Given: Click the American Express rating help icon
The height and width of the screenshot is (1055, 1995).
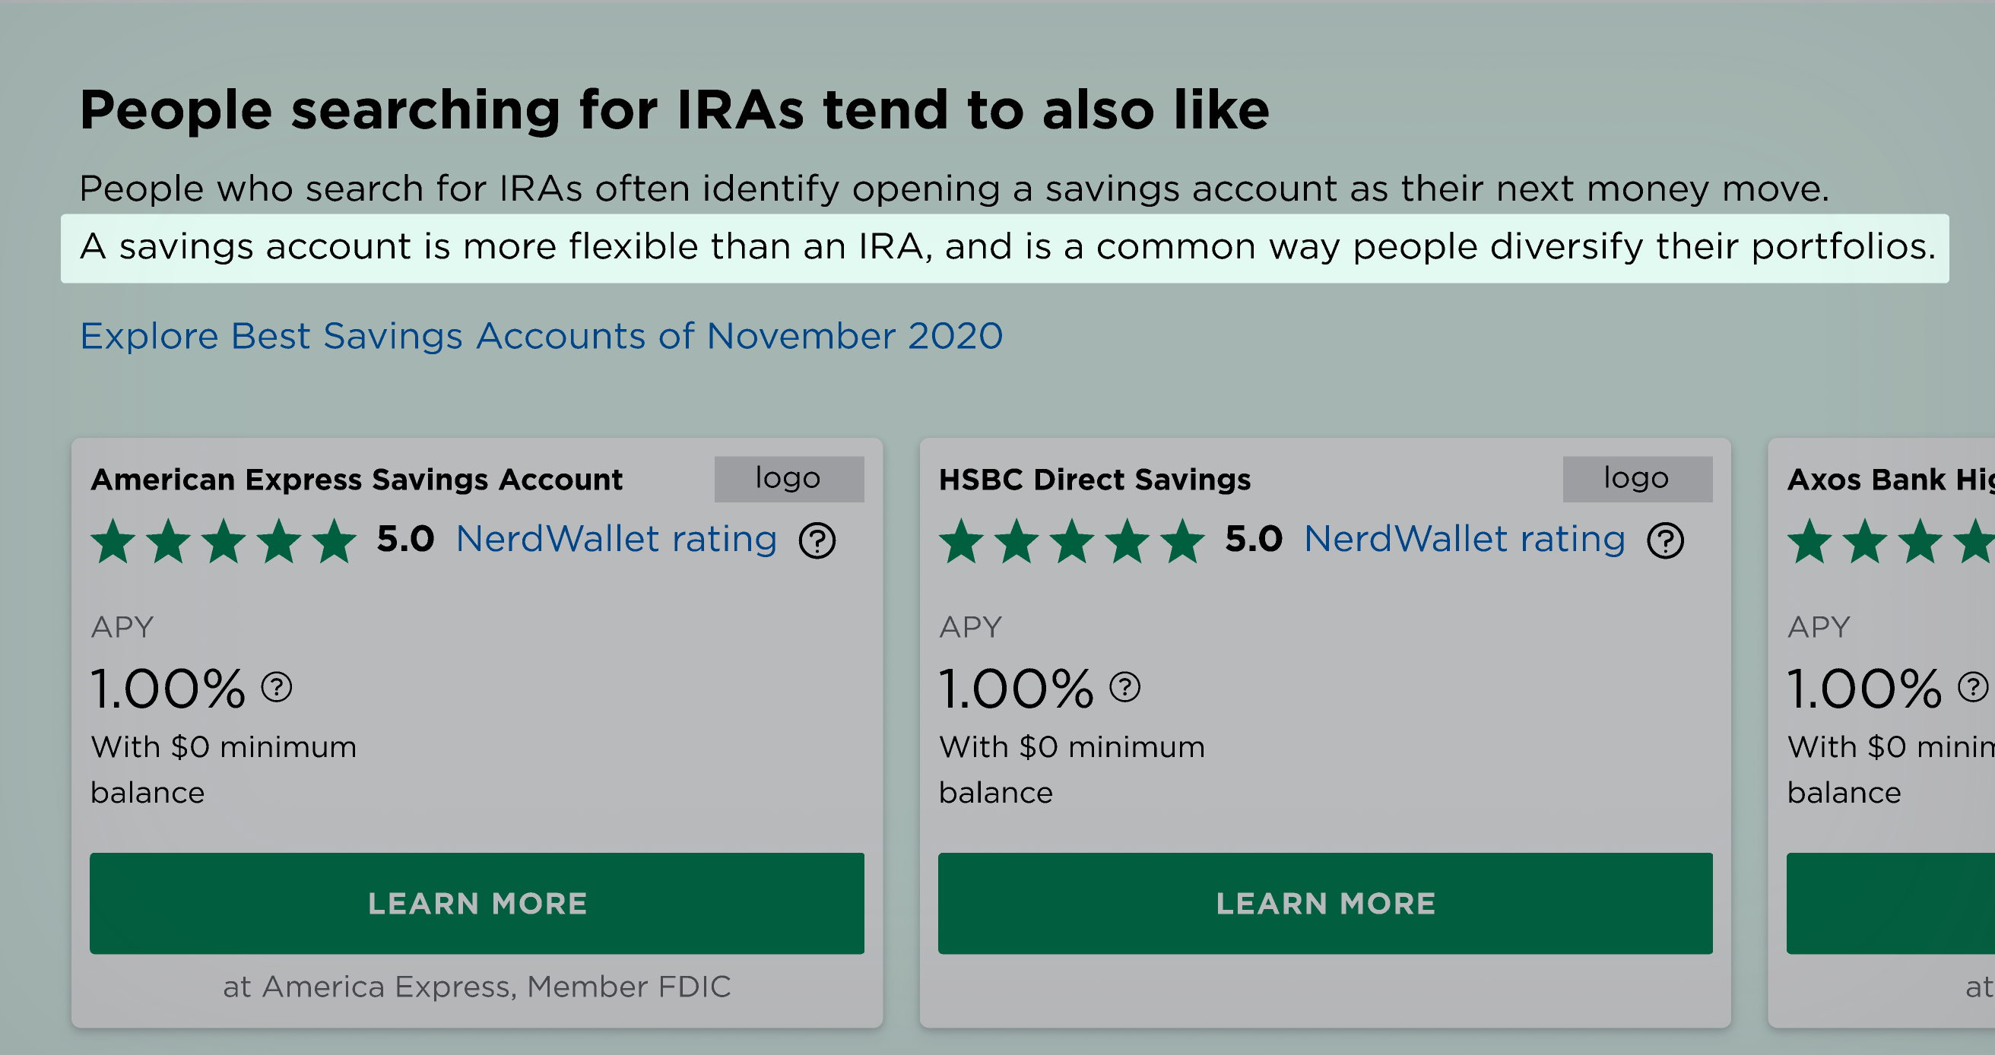Looking at the screenshot, I should pos(817,540).
